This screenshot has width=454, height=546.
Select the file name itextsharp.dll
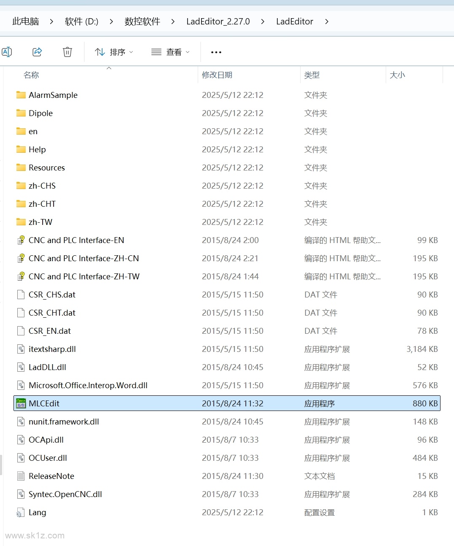coord(52,349)
